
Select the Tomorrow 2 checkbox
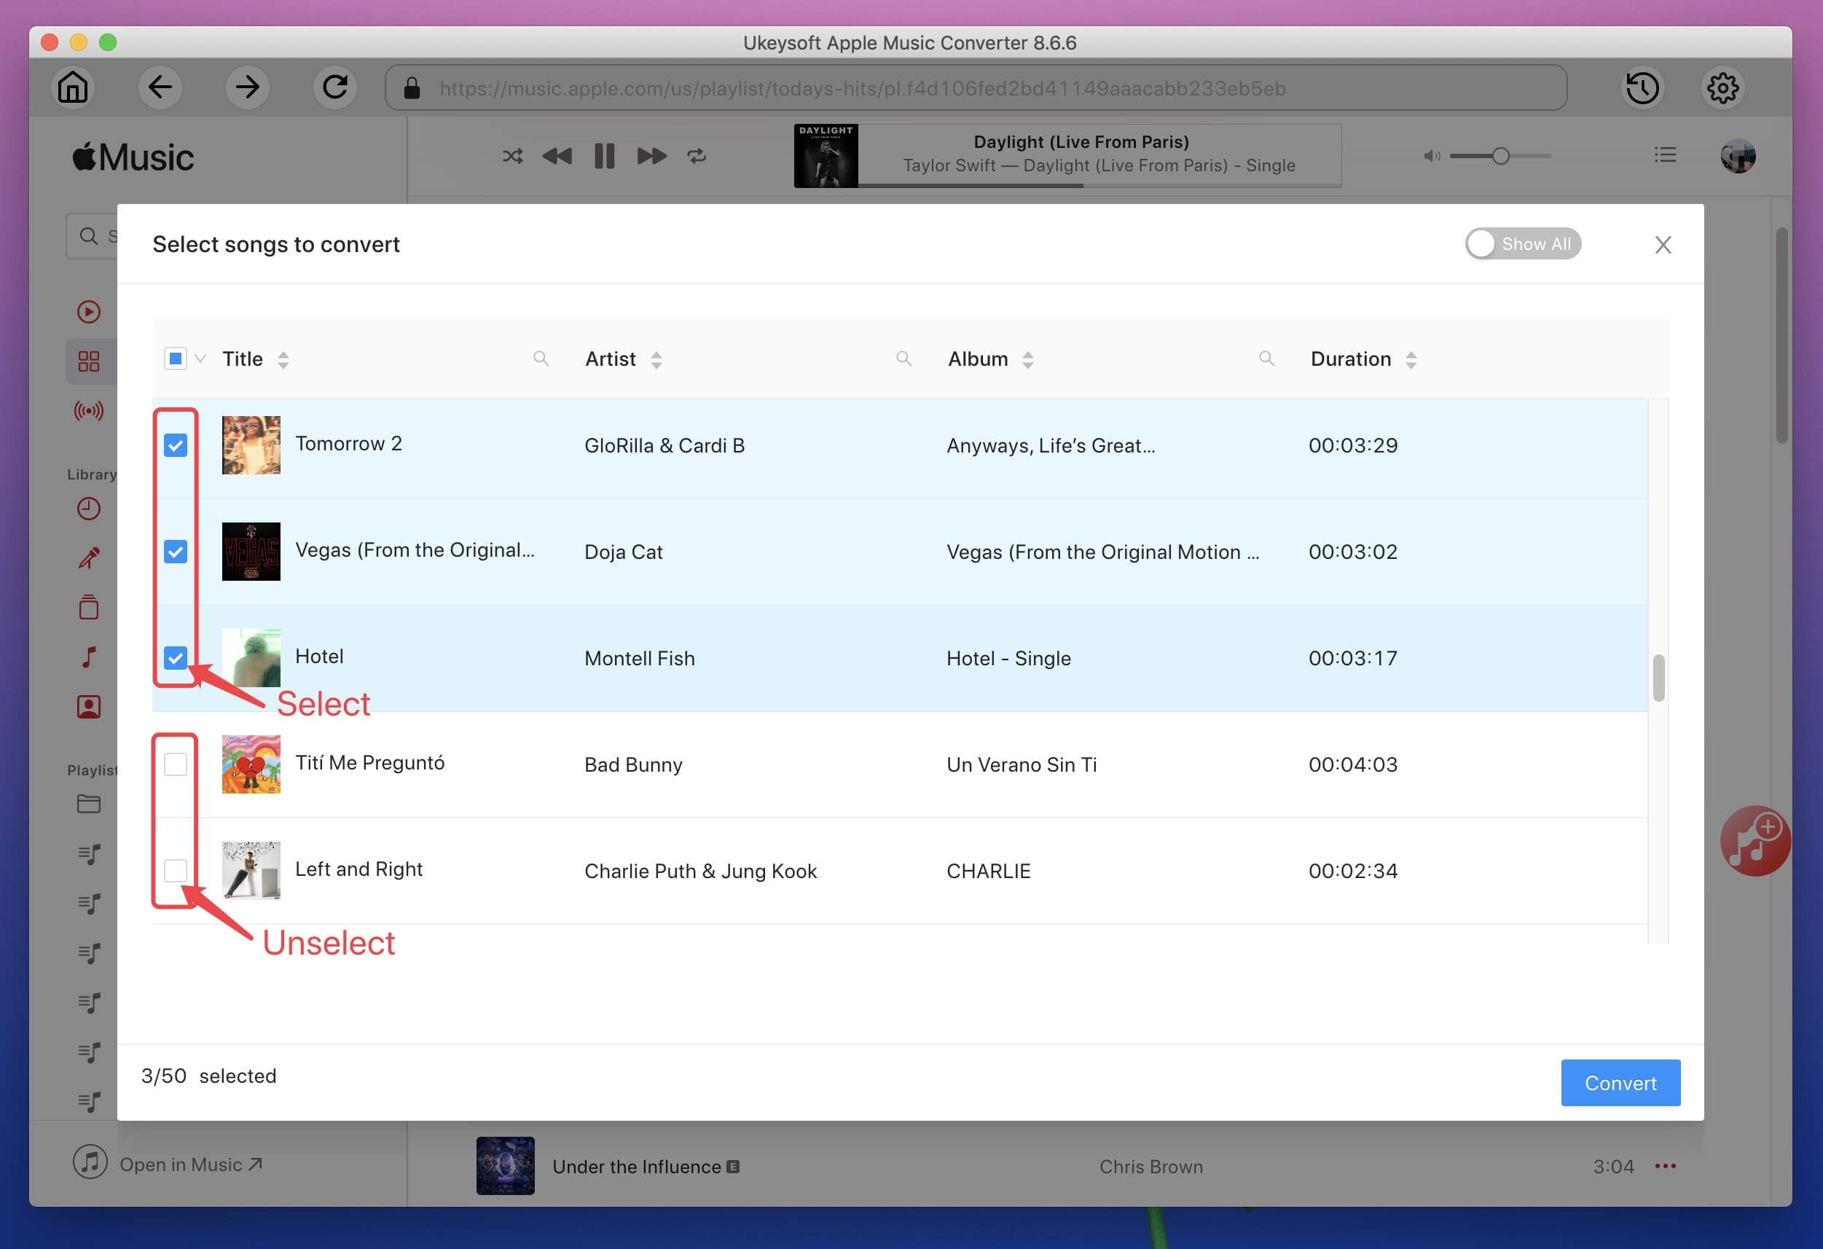(x=175, y=443)
